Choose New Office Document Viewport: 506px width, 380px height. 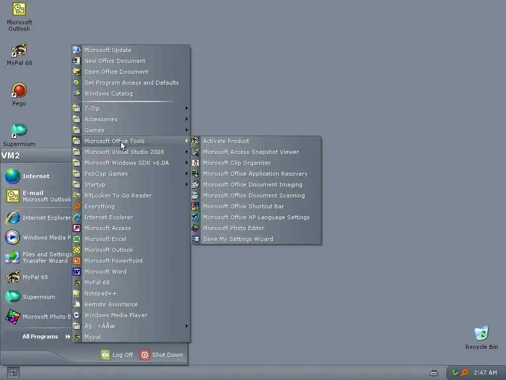pyautogui.click(x=131, y=61)
